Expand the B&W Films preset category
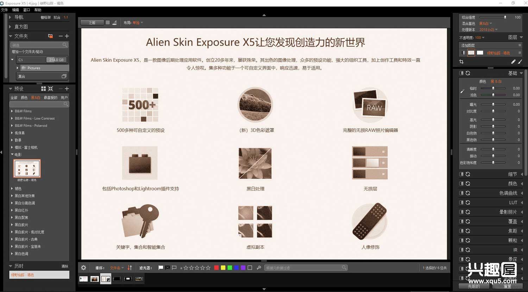Screen dimensions: 528x292 pyautogui.click(x=12, y=111)
